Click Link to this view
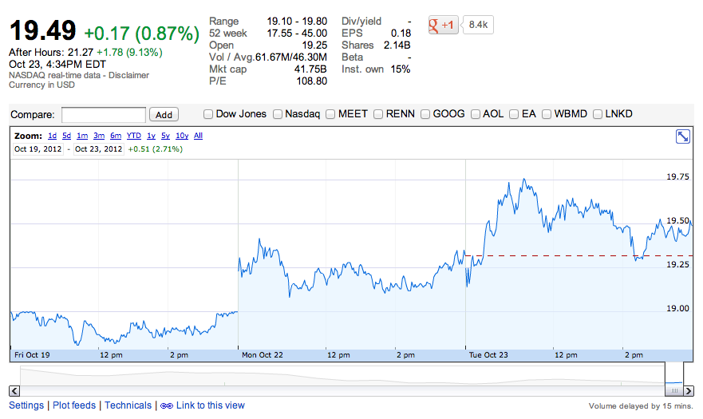The image size is (703, 419). [211, 405]
